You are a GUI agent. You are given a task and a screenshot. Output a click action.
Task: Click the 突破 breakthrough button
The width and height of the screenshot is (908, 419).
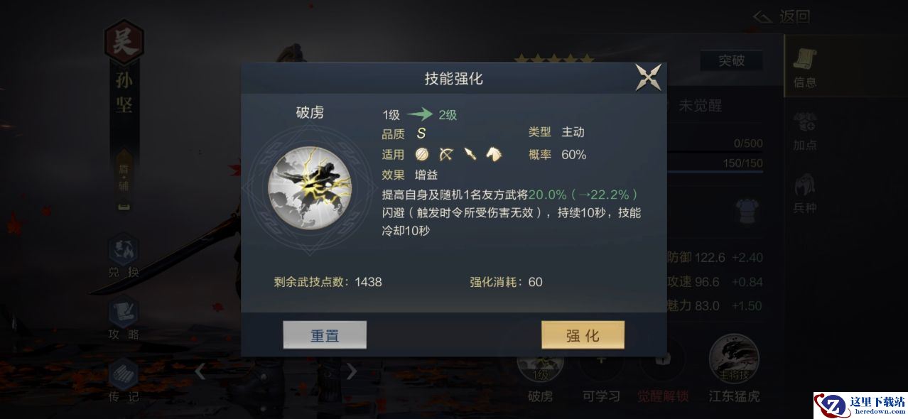pyautogui.click(x=731, y=60)
